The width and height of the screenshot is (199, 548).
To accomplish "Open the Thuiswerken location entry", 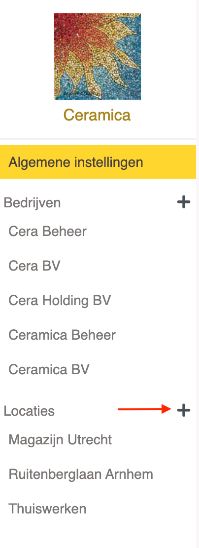I will coord(47,509).
